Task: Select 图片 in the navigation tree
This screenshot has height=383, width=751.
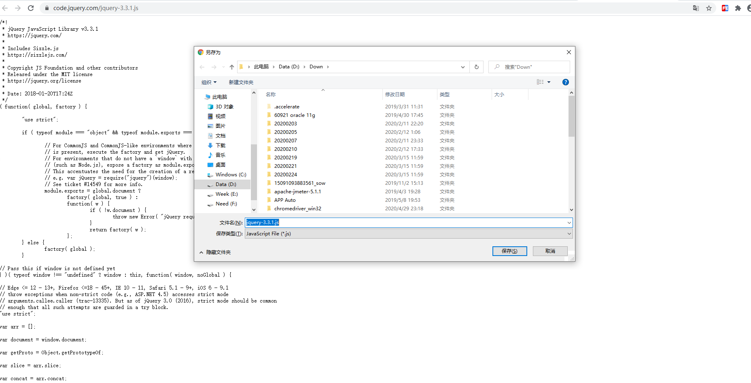Action: pyautogui.click(x=221, y=126)
